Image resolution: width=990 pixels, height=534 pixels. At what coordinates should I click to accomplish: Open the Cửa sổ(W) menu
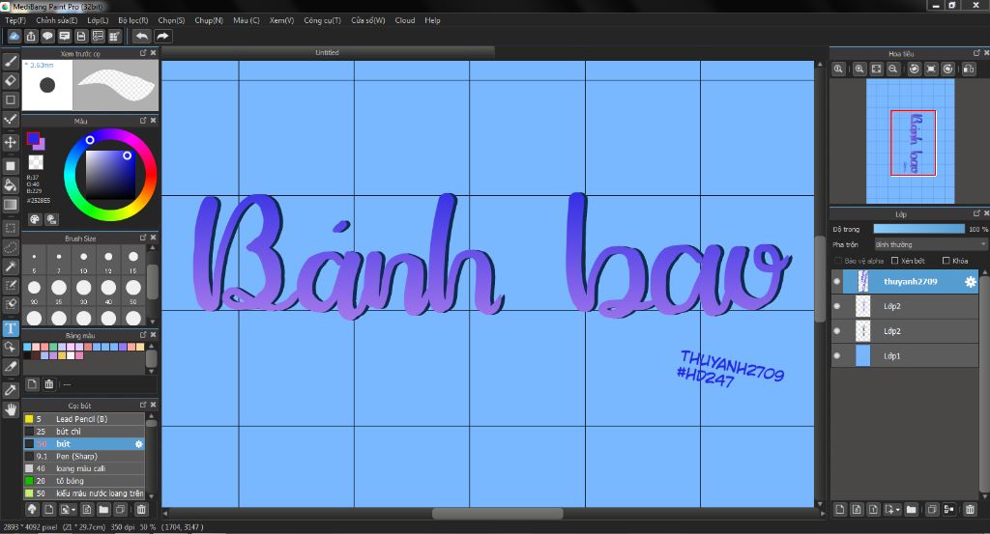(x=367, y=20)
